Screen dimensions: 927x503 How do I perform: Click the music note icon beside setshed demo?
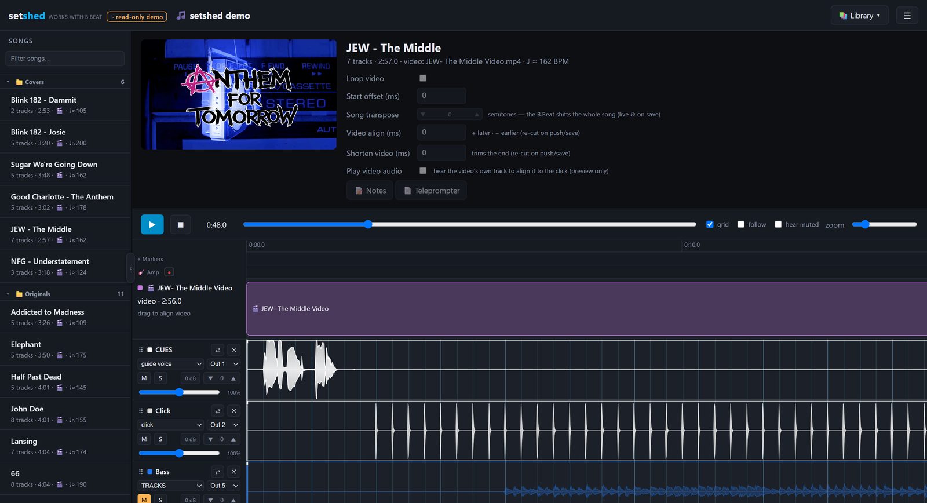pos(181,16)
